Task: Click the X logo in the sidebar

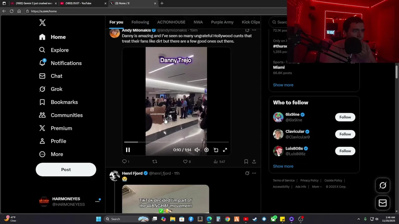Action: point(42,22)
